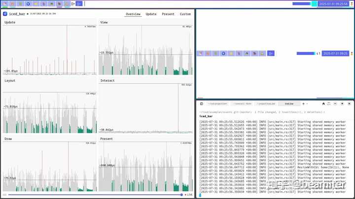
Task: Click the blue workspace button in the preview bar
Action: click(x=271, y=54)
